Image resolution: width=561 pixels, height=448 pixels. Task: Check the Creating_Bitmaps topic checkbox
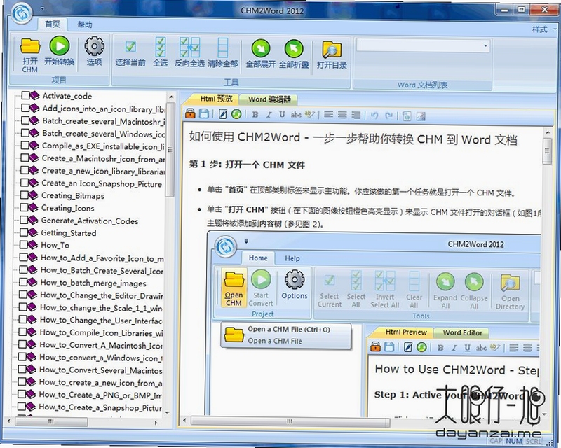25,195
